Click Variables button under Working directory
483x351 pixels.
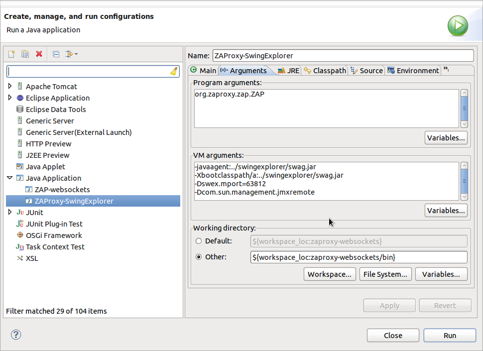point(441,274)
